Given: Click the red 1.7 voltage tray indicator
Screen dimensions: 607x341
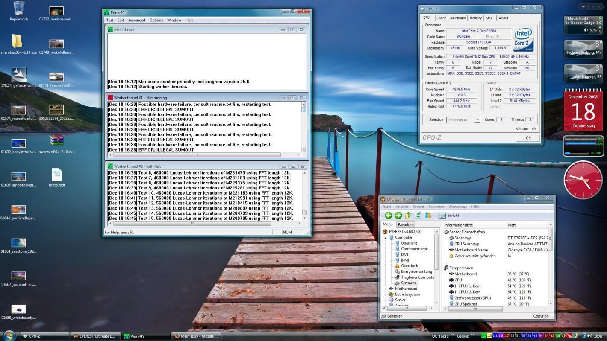Looking at the screenshot, I should tap(506, 336).
